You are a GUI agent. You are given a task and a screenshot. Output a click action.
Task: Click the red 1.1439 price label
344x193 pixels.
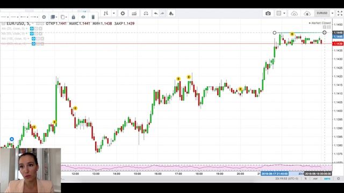tap(338, 44)
